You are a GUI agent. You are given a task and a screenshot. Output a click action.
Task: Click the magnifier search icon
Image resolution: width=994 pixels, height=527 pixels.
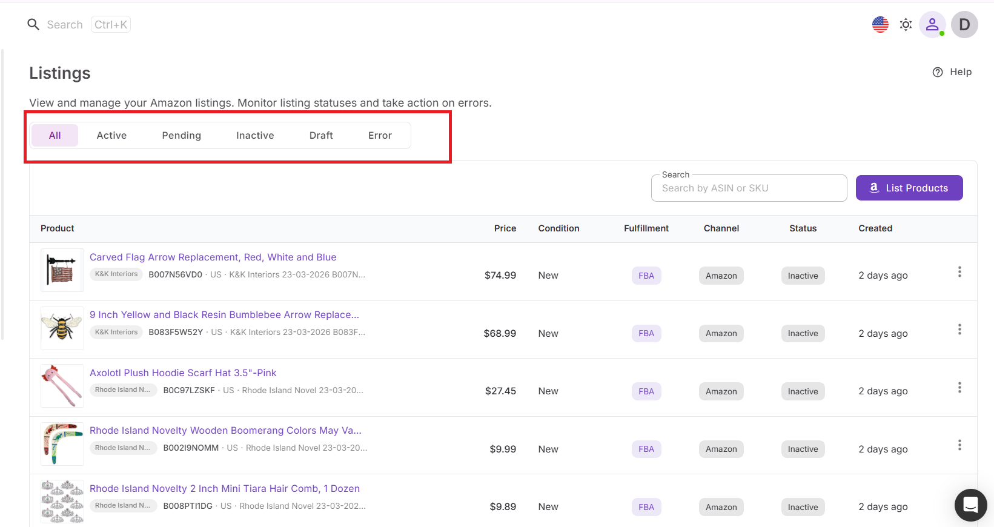click(33, 25)
